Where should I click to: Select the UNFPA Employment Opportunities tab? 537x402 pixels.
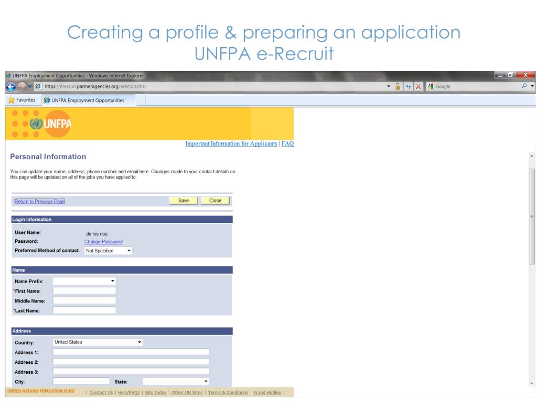88,100
